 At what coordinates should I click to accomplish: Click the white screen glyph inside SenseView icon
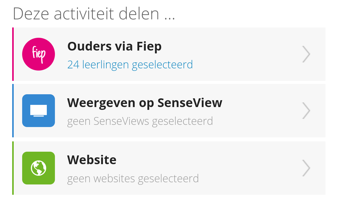38,111
